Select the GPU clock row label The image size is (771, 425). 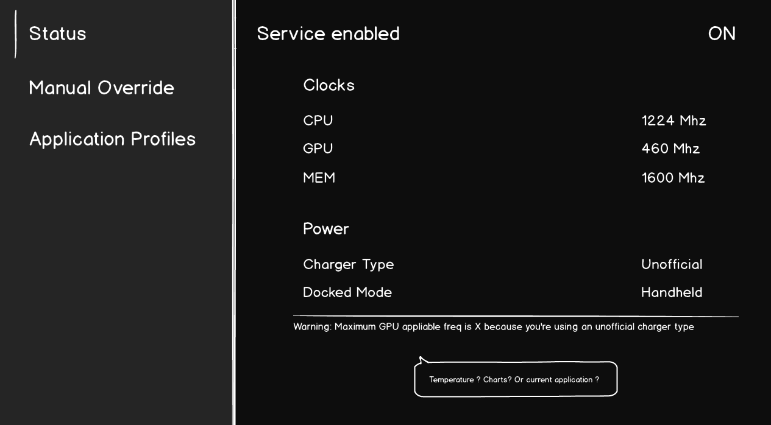[x=318, y=149]
